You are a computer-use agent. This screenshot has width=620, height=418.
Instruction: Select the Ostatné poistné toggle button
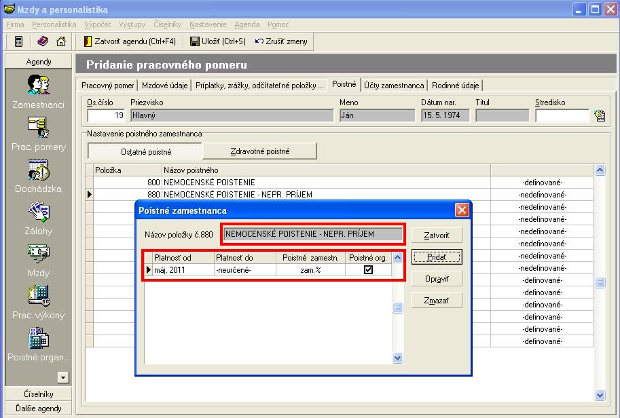pos(145,152)
